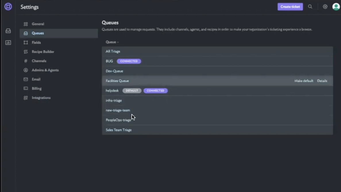Select the Billing settings item
This screenshot has width=341, height=192.
(x=36, y=89)
